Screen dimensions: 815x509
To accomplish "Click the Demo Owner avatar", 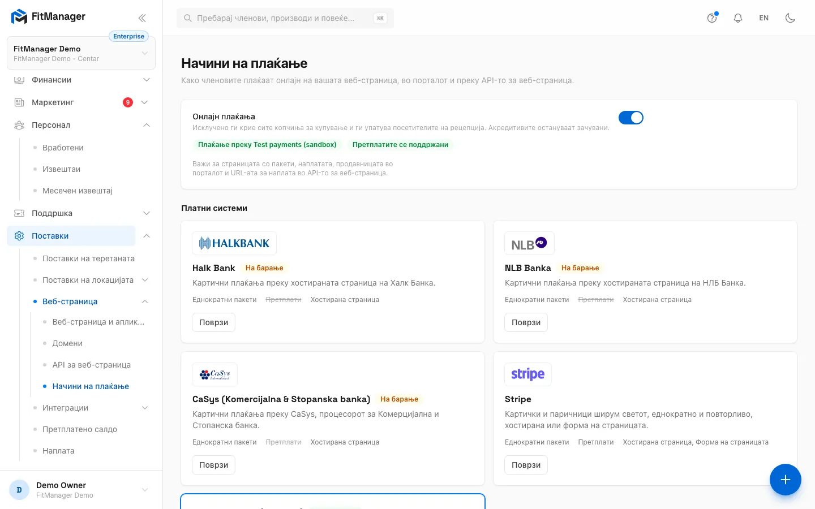I will point(19,490).
